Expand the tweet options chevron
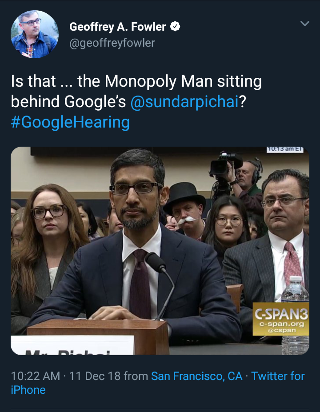 pos(304,24)
